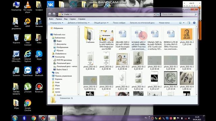
Task: Open the Правка menu
Action: click(x=59, y=19)
